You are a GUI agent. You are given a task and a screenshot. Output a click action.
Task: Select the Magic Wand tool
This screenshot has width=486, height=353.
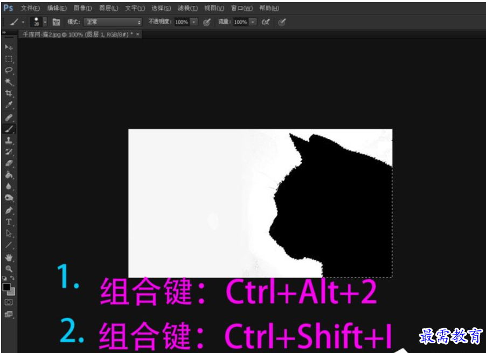9,82
